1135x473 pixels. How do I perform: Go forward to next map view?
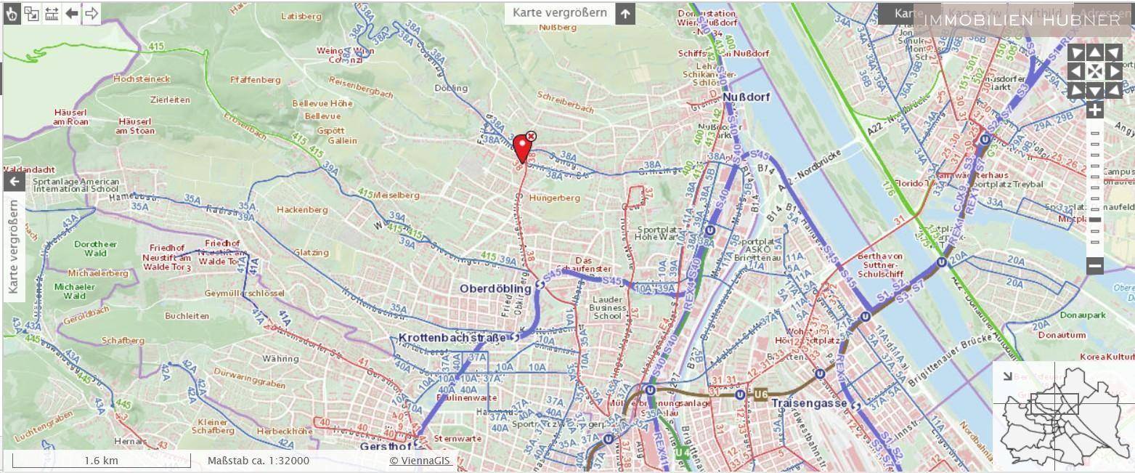tap(91, 13)
